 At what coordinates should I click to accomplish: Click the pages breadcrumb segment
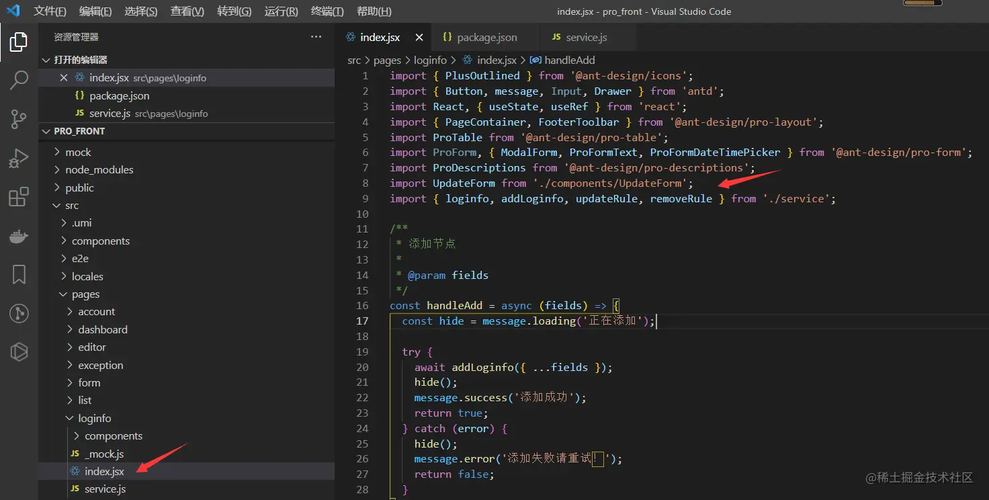(x=387, y=60)
